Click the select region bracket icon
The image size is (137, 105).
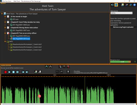(64, 66)
